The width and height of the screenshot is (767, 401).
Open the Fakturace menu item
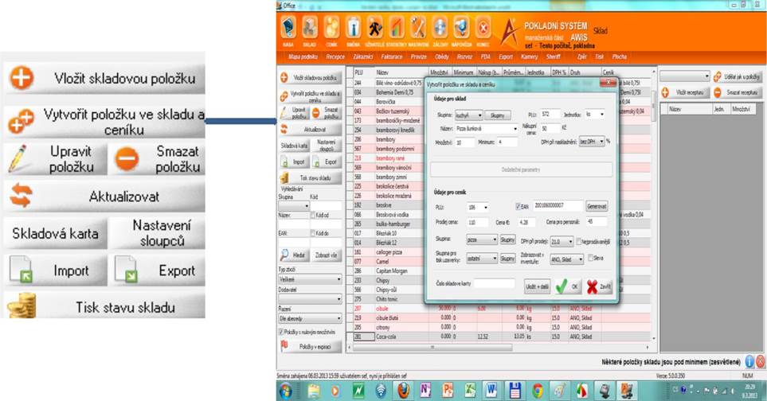(x=392, y=56)
